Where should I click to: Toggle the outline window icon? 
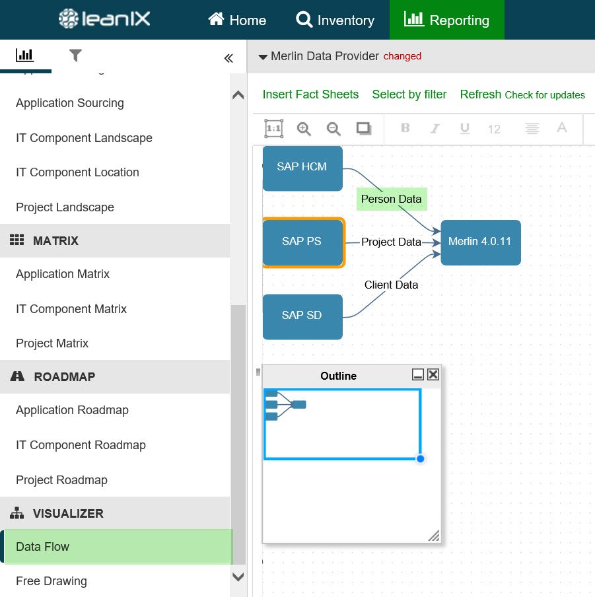364,128
